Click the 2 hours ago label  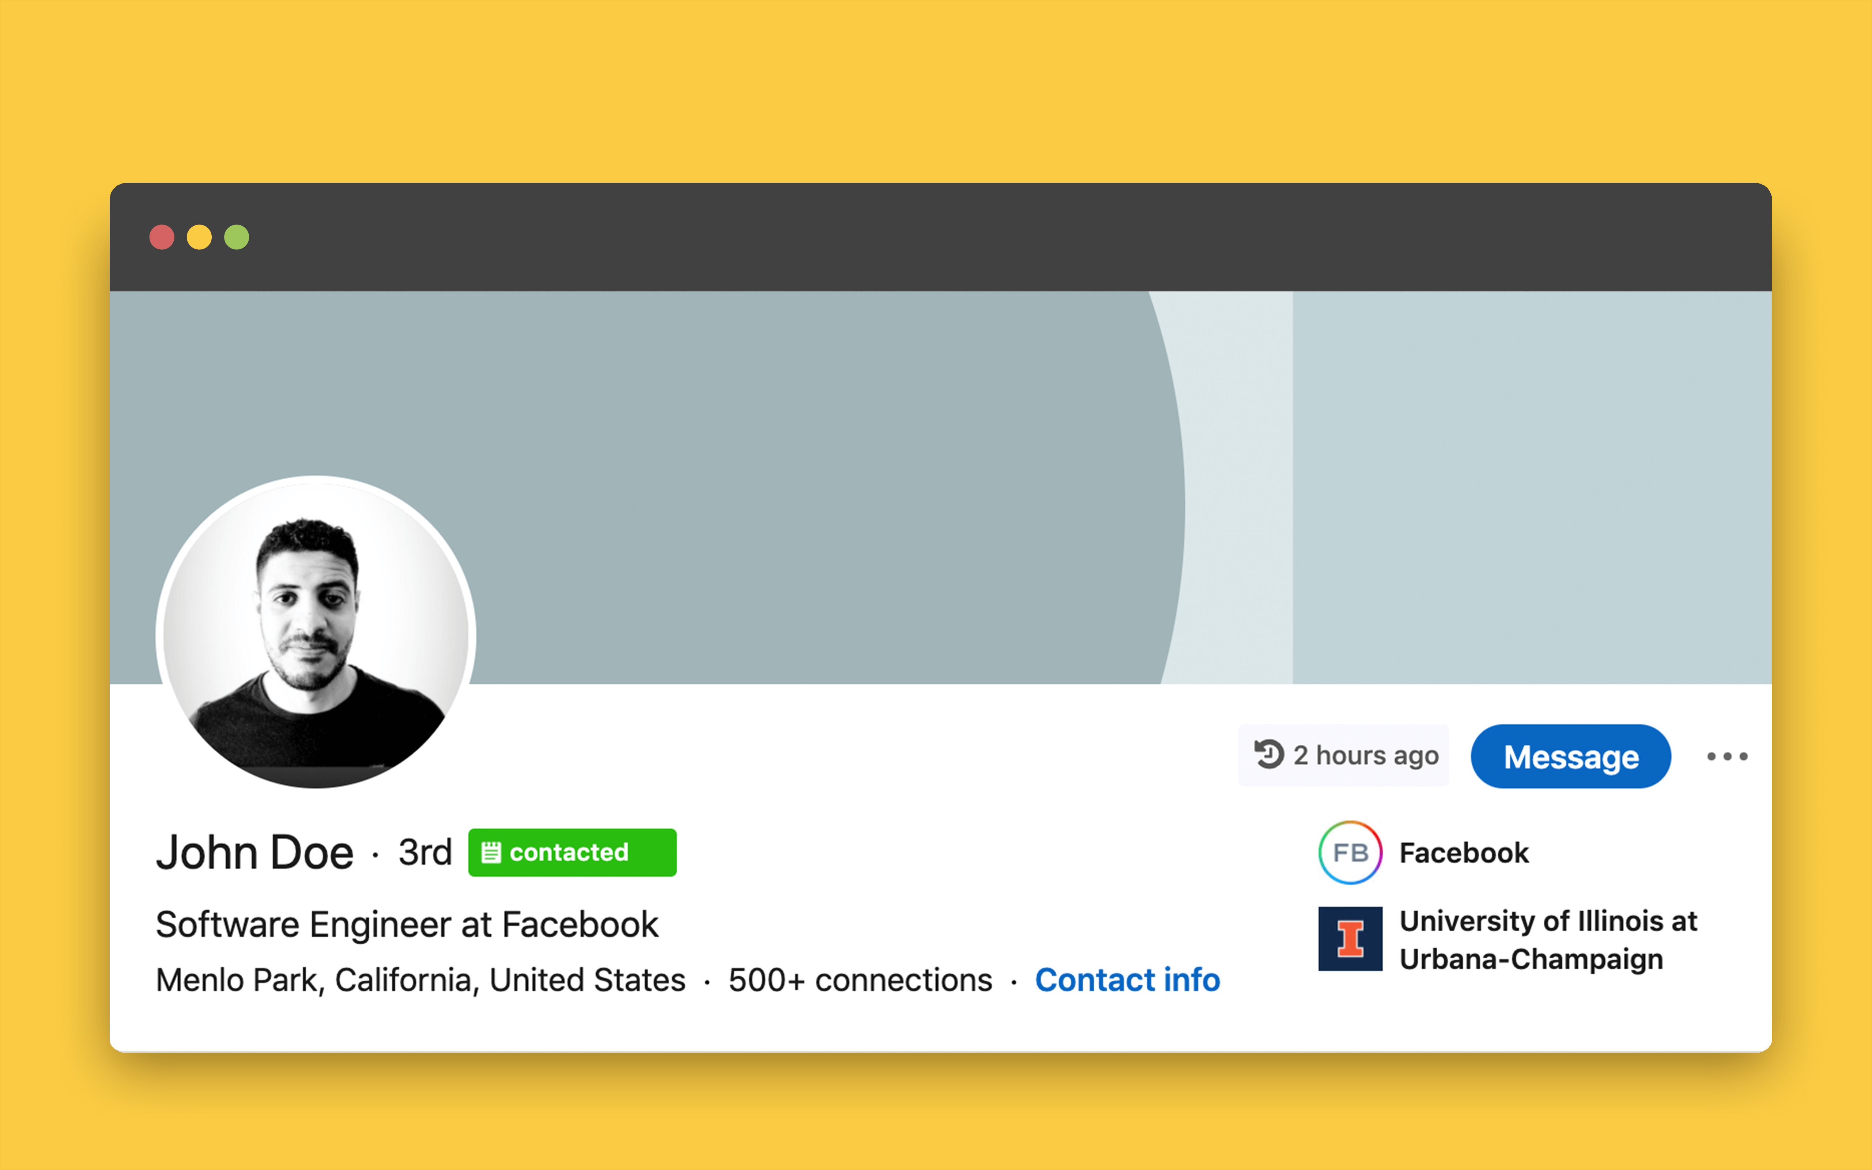(1365, 755)
